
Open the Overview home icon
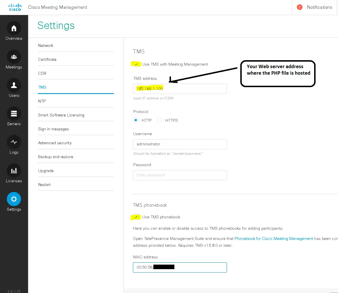coord(14,28)
